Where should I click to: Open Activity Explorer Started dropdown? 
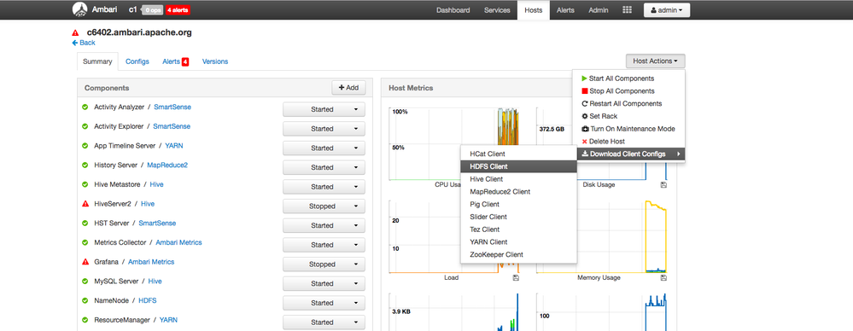point(324,129)
